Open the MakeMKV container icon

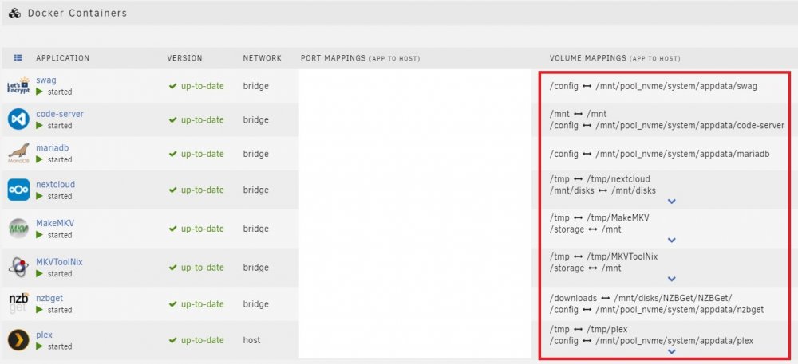(x=18, y=229)
